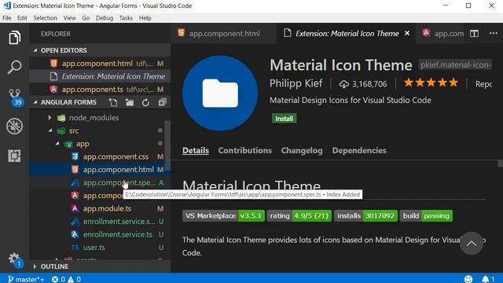Viewport: 503px width, 283px height.
Task: Open the Selection menu
Action: [45, 18]
